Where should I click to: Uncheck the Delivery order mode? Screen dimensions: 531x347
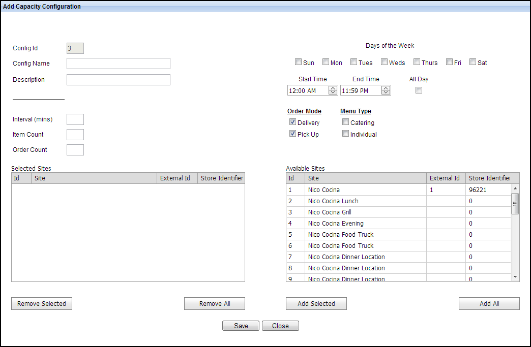(292, 121)
